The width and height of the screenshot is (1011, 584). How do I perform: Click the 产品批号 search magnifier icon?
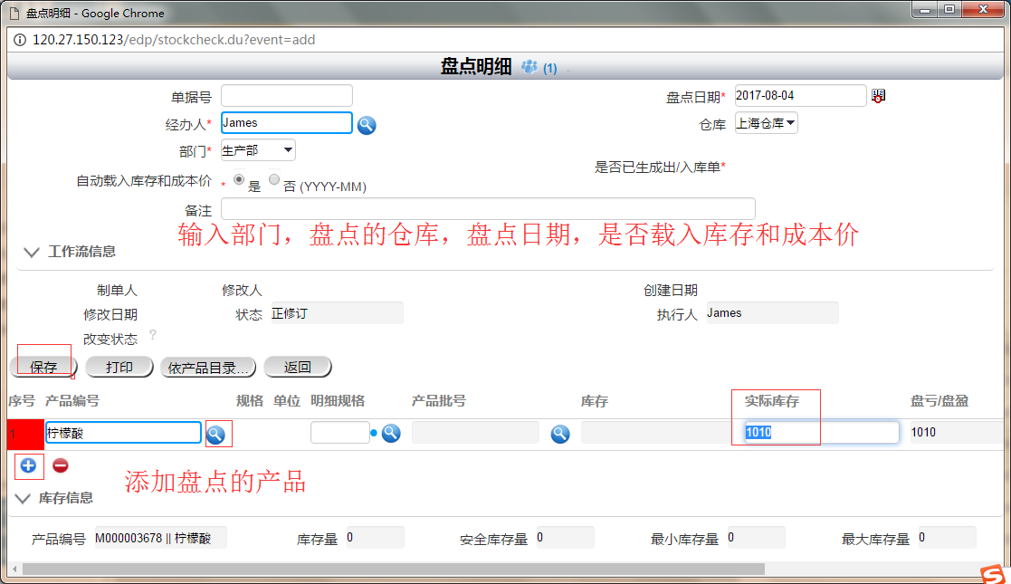[x=560, y=434]
